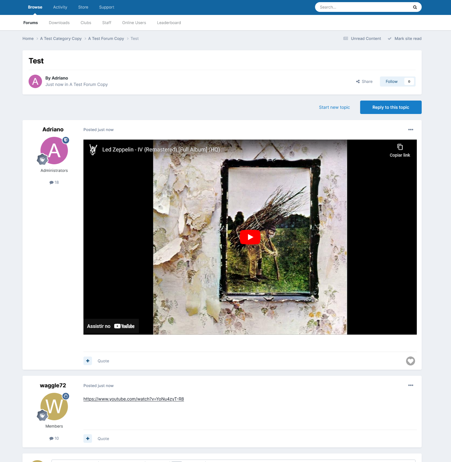Image resolution: width=451 pixels, height=462 pixels.
Task: Open the youtube.com/watch URL link
Action: 133,399
